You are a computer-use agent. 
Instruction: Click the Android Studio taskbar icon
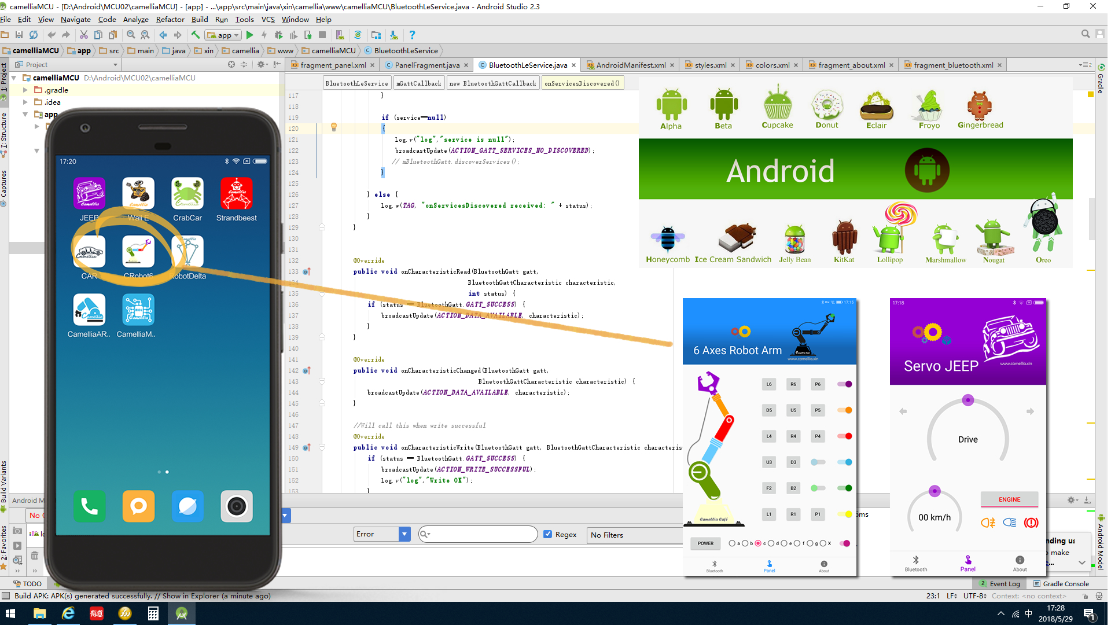coord(182,613)
